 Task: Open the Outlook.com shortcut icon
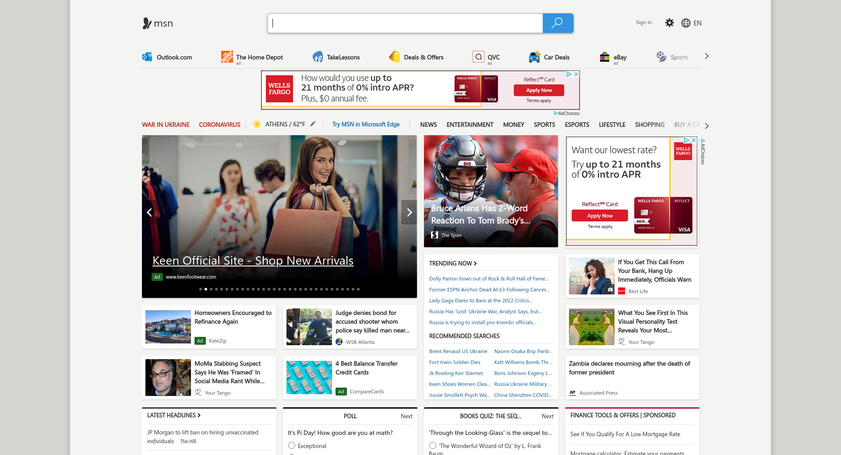point(147,57)
